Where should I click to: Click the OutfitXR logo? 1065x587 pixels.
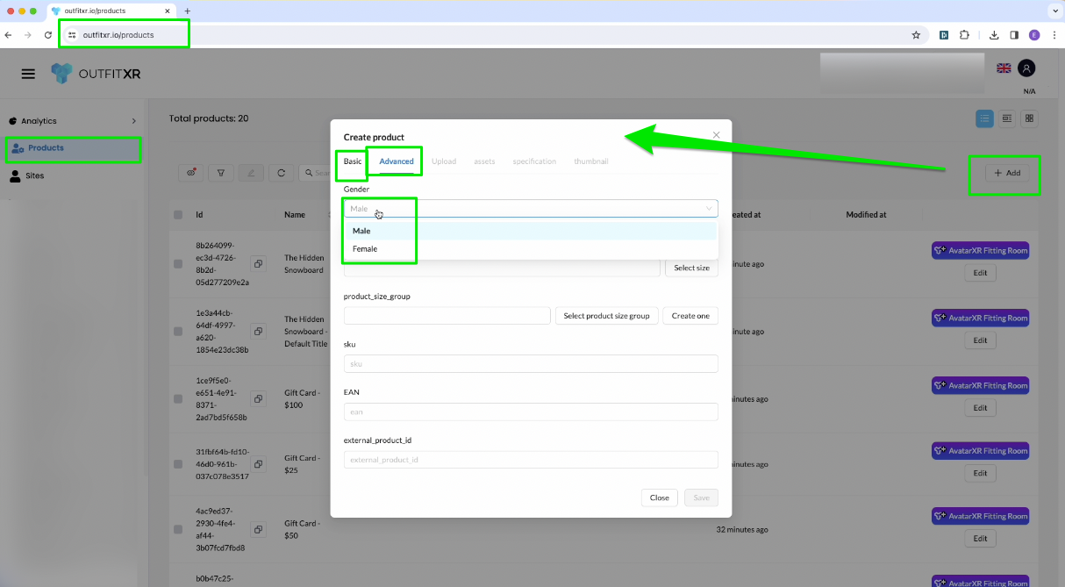point(96,74)
